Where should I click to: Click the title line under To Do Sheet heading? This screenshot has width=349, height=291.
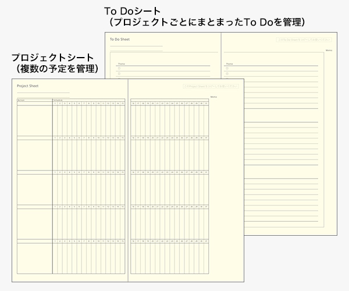click(x=137, y=46)
